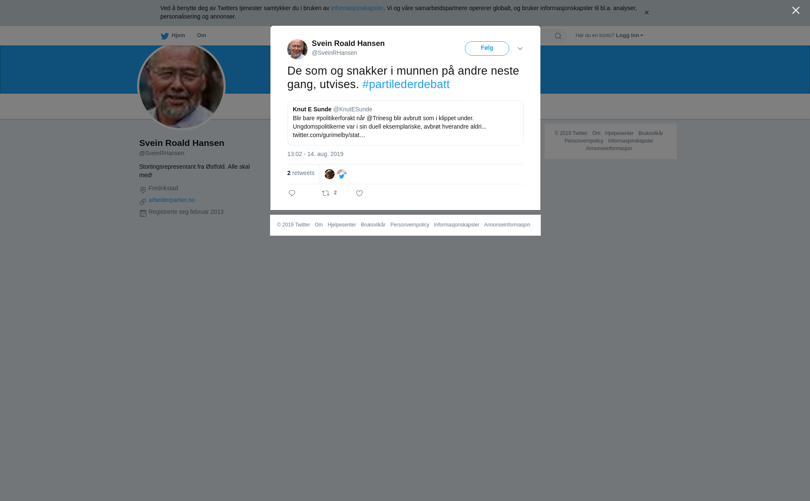Image resolution: width=810 pixels, height=501 pixels.
Task: Dismiss the cookie notice banner
Action: [x=646, y=13]
